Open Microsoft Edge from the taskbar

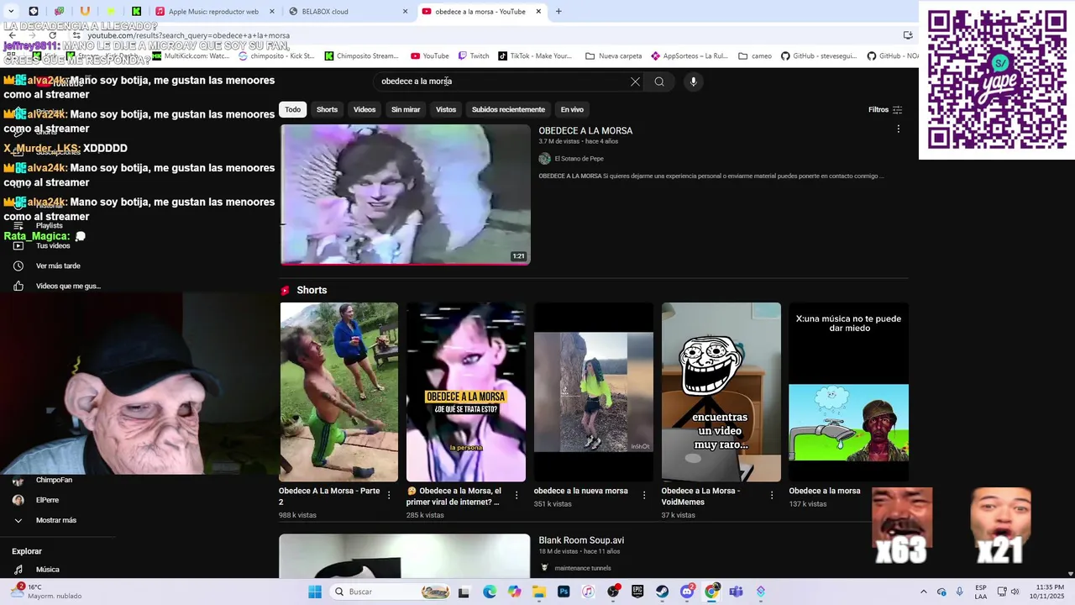pyautogui.click(x=490, y=592)
